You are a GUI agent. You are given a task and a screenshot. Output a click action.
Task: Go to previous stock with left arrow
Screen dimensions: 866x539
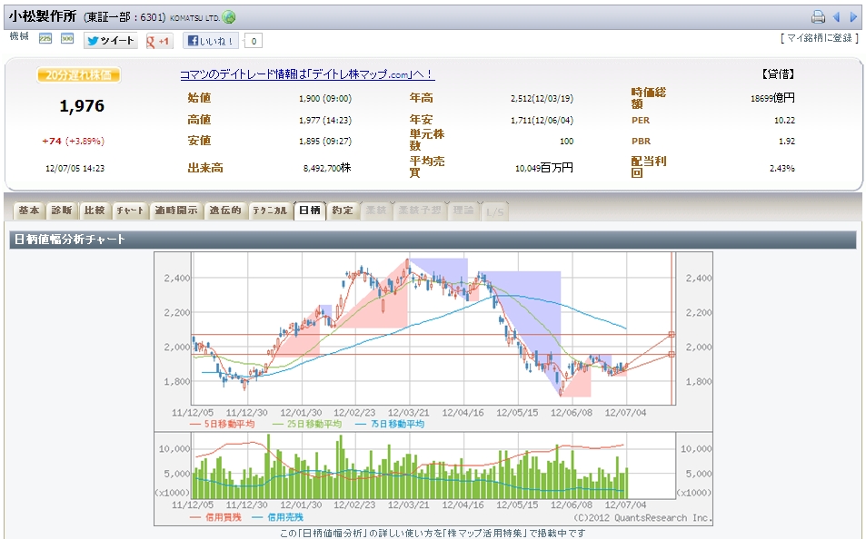click(838, 17)
